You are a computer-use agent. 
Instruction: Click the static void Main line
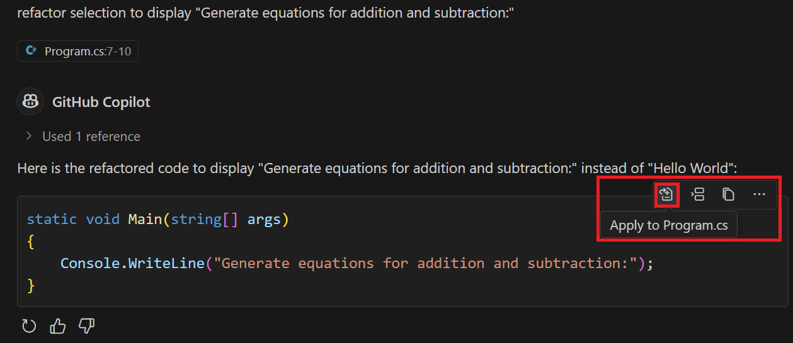[157, 219]
